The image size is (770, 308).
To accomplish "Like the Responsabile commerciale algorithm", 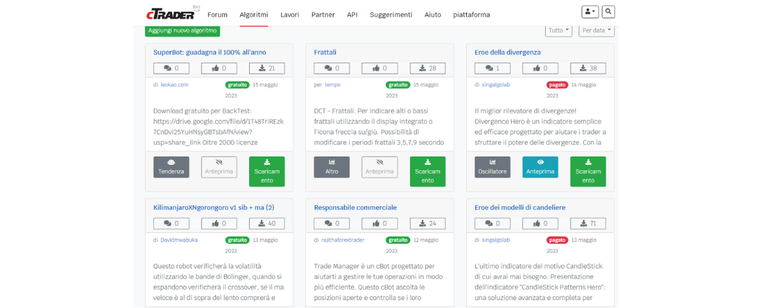I will pyautogui.click(x=379, y=224).
